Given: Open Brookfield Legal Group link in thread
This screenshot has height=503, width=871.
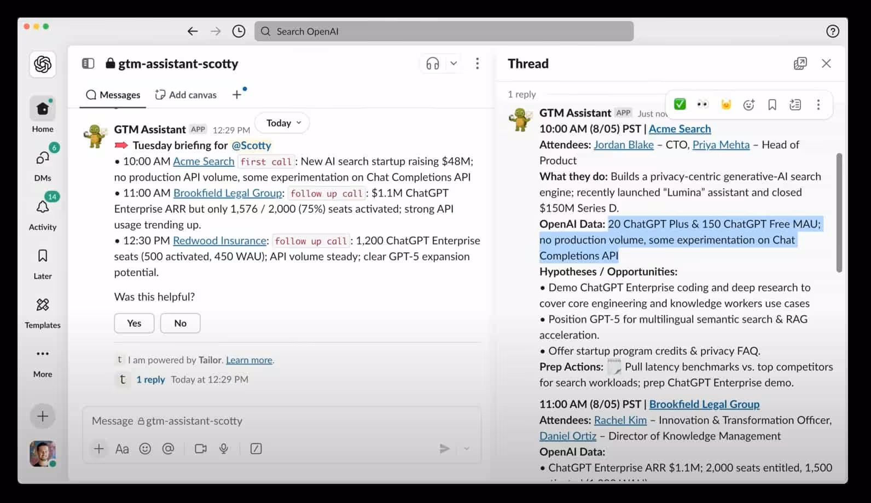Looking at the screenshot, I should tap(704, 404).
